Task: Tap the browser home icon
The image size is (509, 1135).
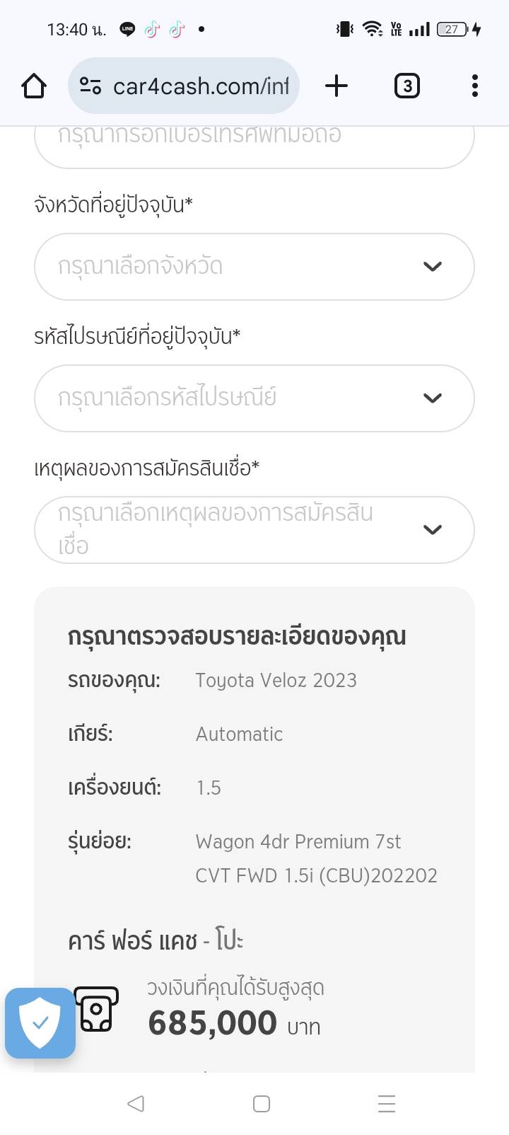Action: pos(34,86)
